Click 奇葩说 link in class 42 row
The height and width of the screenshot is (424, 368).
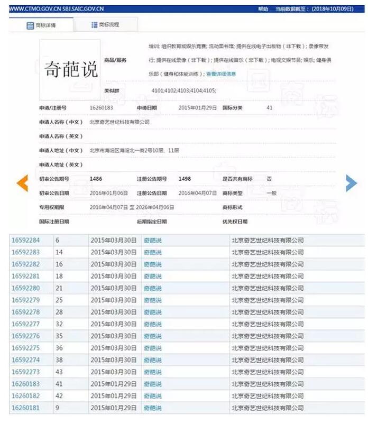click(x=153, y=396)
